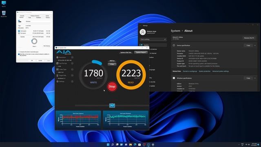Open the System protection link
The width and height of the screenshot is (261, 147).
205,71
